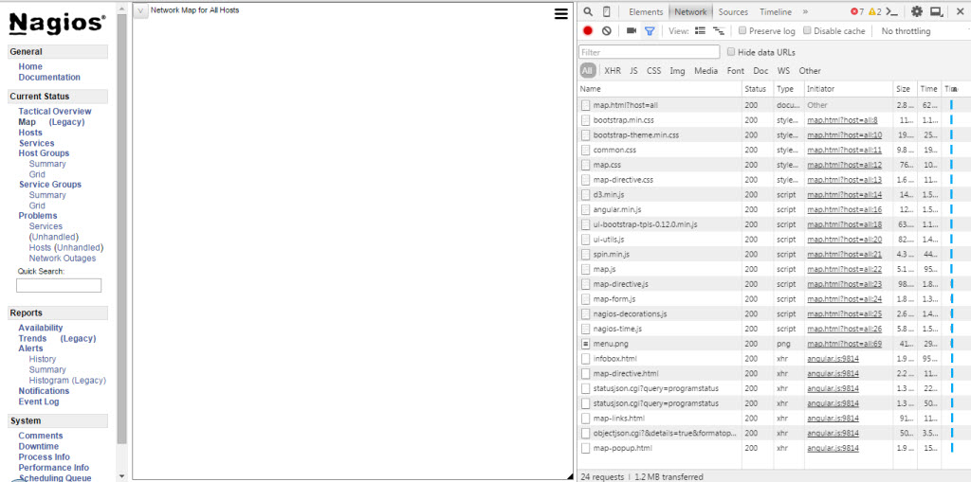Image resolution: width=971 pixels, height=482 pixels.
Task: Check the Disable cache option
Action: tap(807, 31)
